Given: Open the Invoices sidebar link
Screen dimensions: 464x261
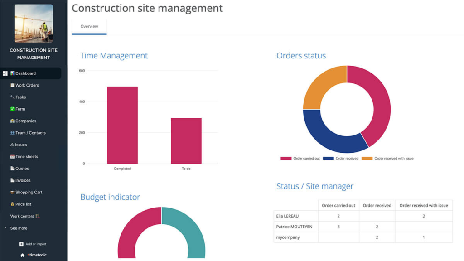Looking at the screenshot, I should click(20, 180).
